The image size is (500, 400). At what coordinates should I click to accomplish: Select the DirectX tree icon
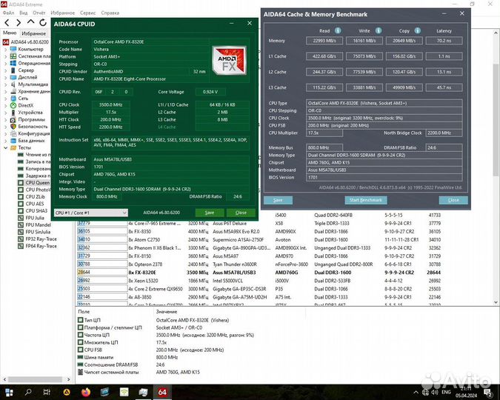13,105
